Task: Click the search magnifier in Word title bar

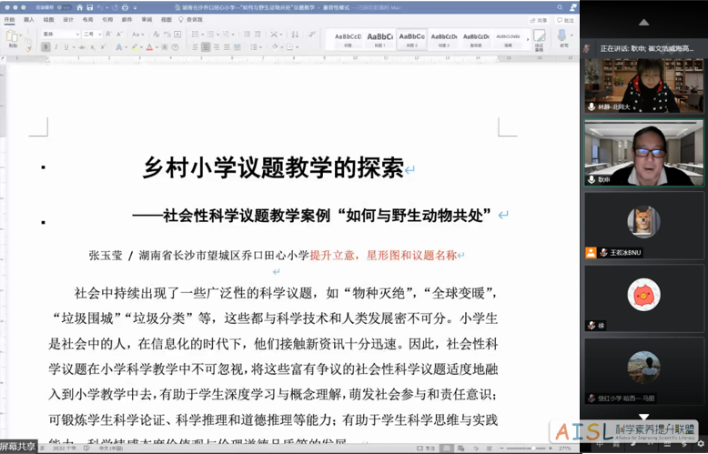Action: pyautogui.click(x=560, y=7)
